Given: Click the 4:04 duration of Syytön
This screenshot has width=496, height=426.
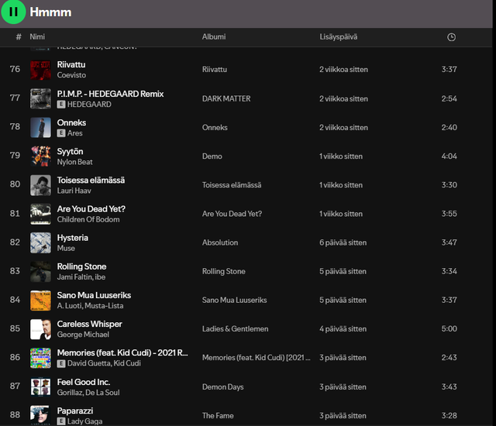Looking at the screenshot, I should coord(449,156).
